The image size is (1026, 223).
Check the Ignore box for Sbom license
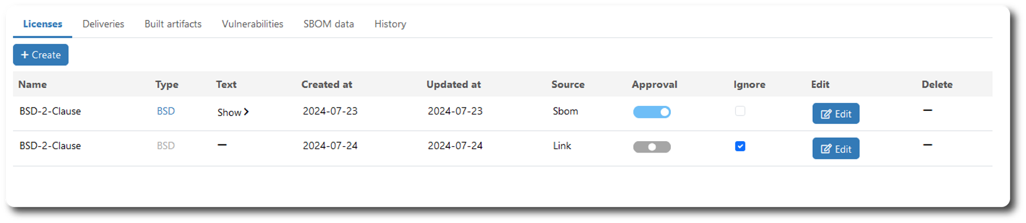coord(740,111)
